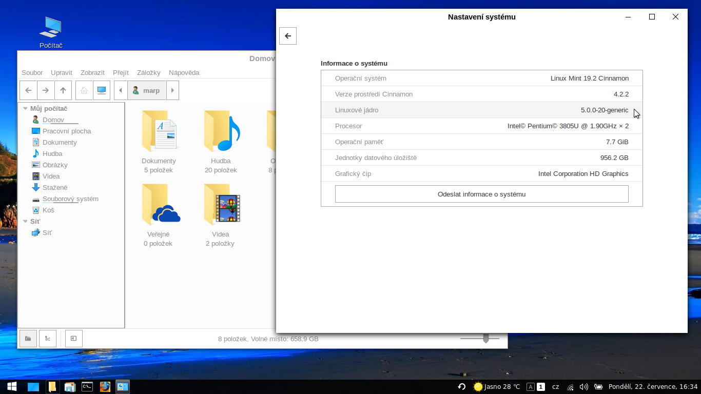This screenshot has width=701, height=394.
Task: Click the Operační paměť row
Action: point(481,142)
